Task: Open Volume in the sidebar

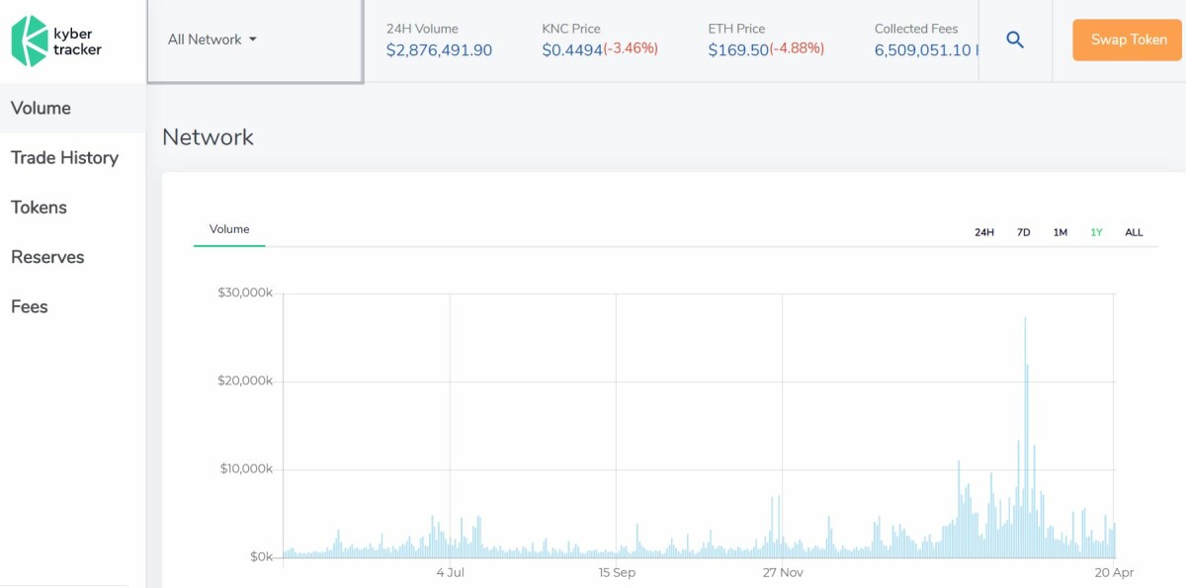Action: click(x=41, y=108)
